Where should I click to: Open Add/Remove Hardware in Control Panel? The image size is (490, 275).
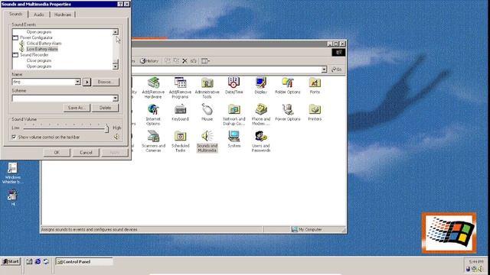[153, 88]
